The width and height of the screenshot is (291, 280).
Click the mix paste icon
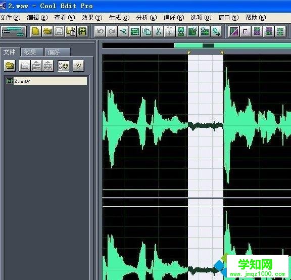click(x=181, y=31)
